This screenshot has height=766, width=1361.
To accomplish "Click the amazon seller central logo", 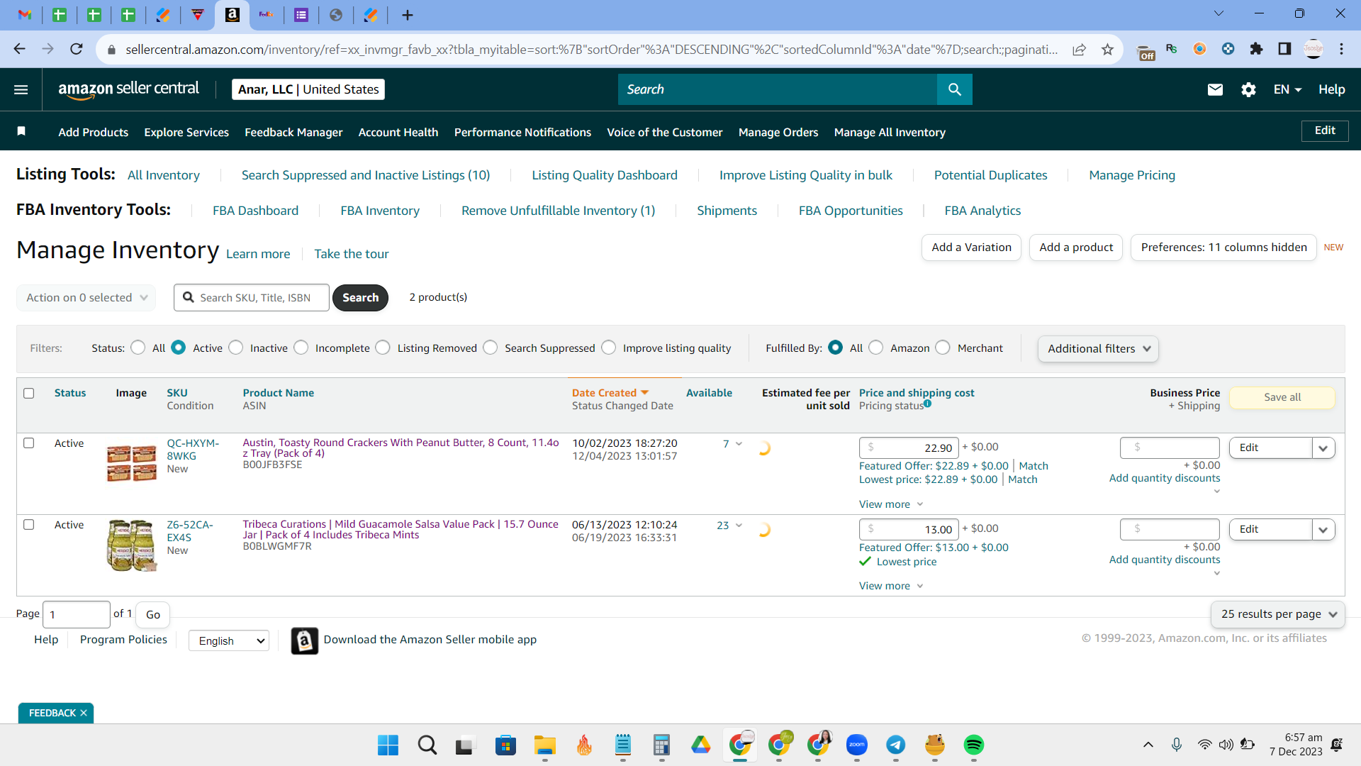I will [x=128, y=89].
